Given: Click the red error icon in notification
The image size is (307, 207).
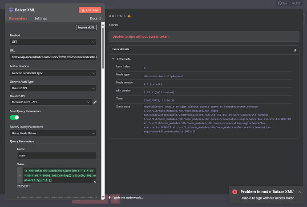Looking at the screenshot, I should coord(234,192).
